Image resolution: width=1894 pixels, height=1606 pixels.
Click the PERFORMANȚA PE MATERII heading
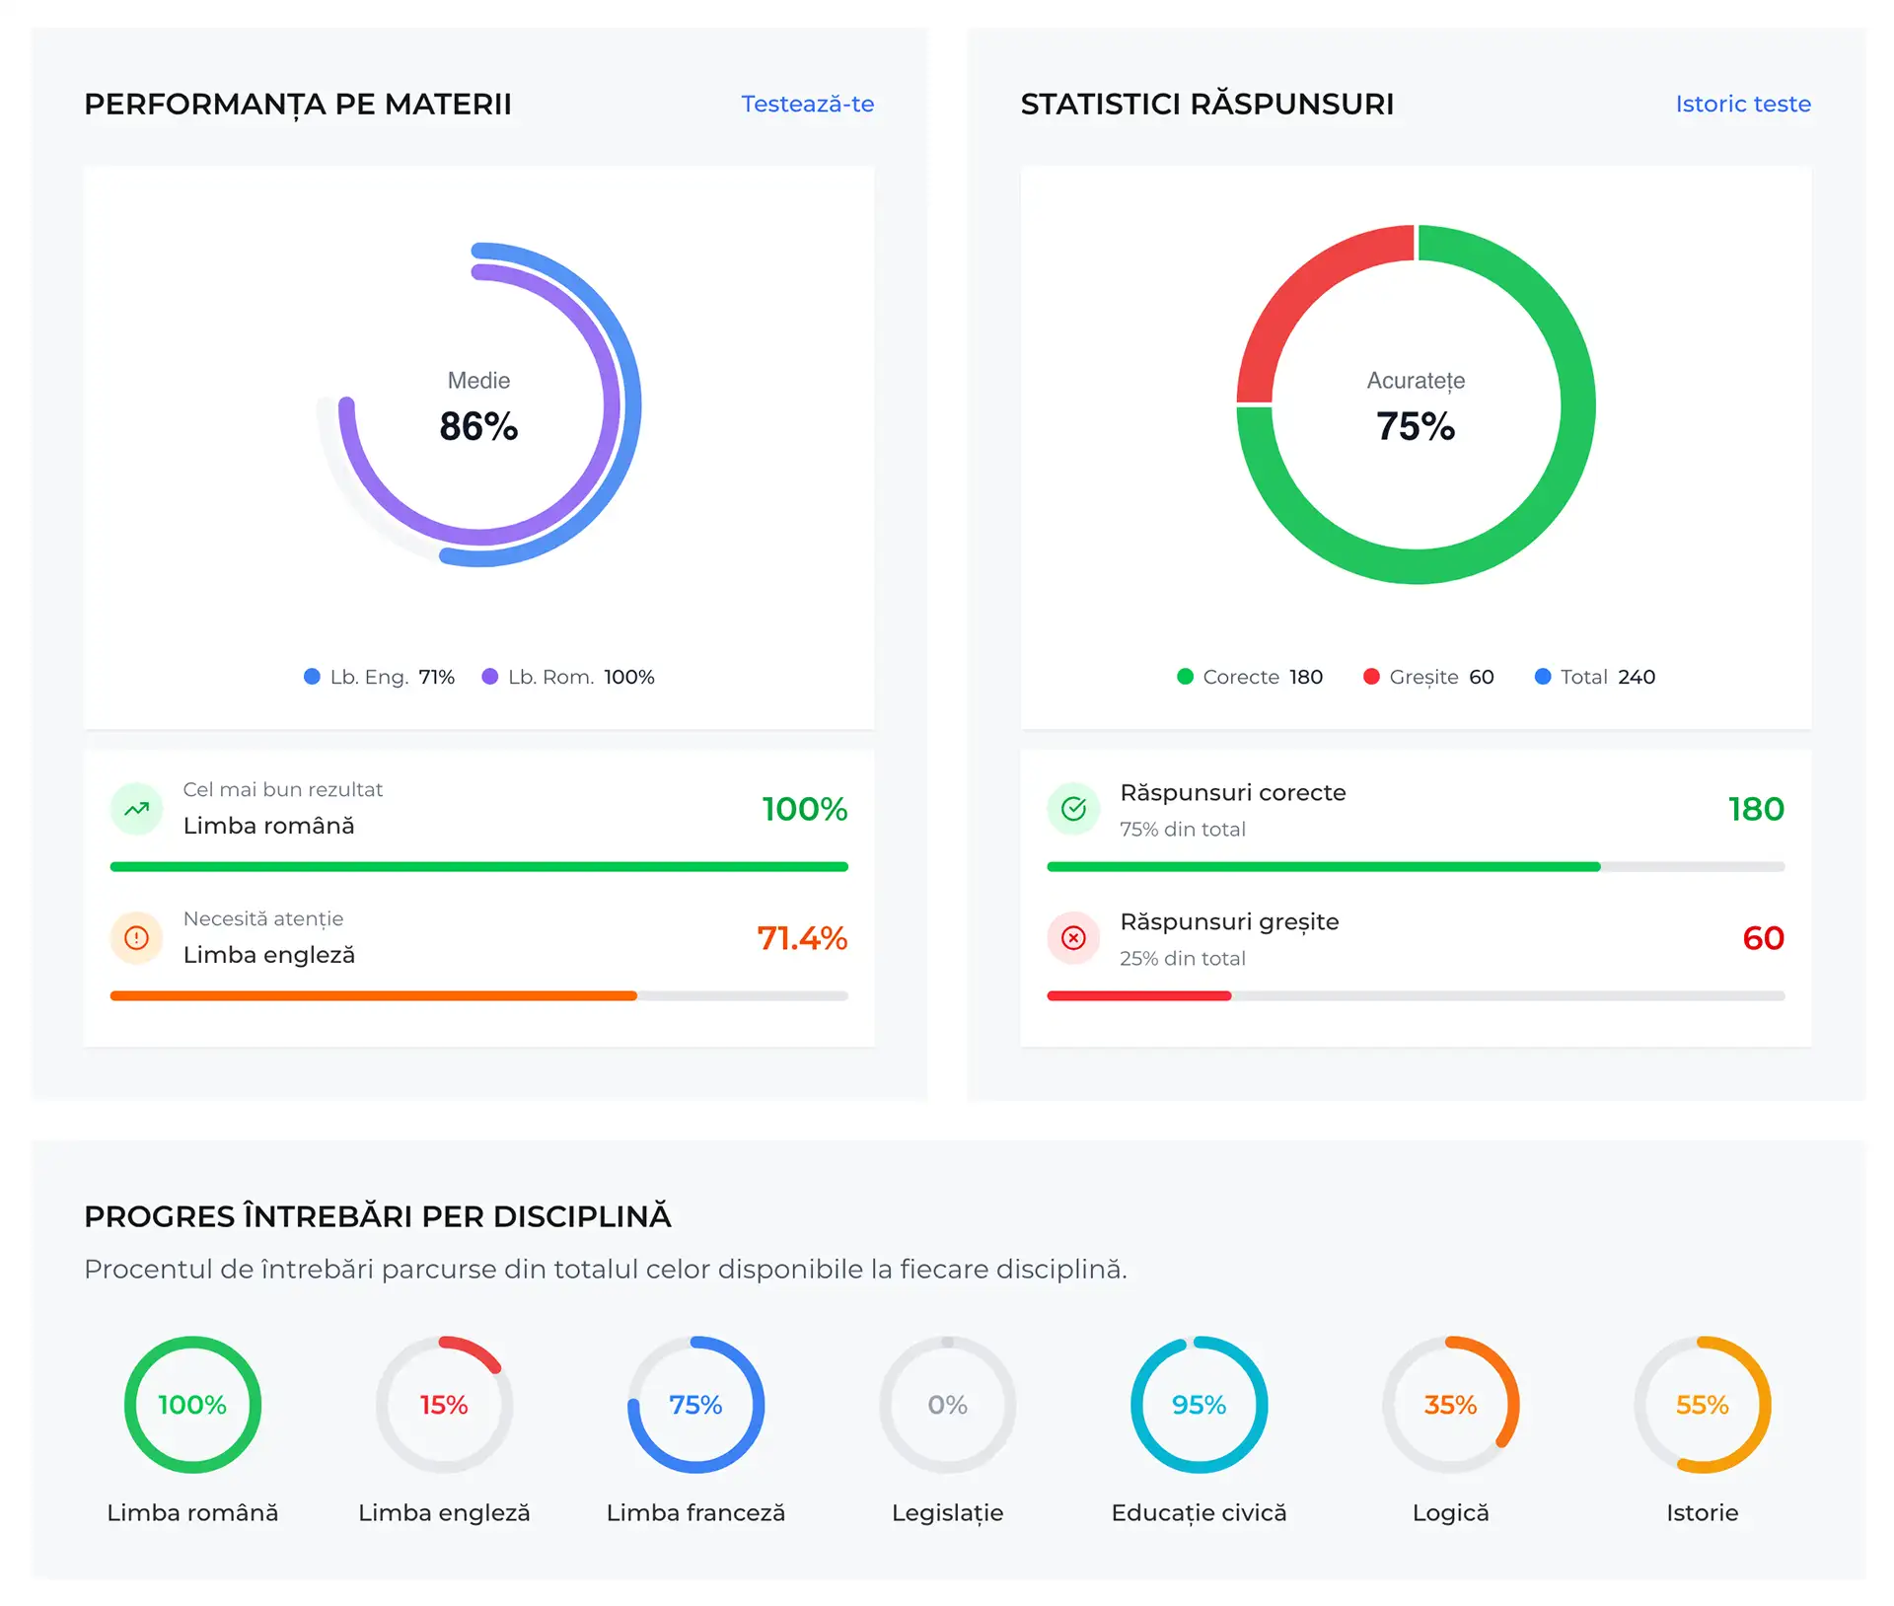click(298, 105)
